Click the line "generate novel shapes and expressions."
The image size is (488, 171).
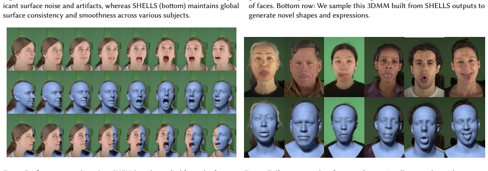click(x=309, y=15)
